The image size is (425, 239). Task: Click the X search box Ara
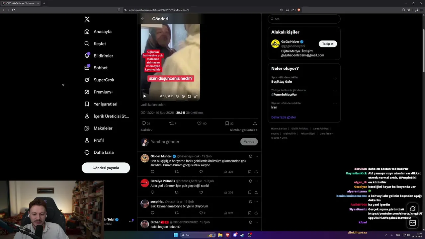(x=304, y=19)
